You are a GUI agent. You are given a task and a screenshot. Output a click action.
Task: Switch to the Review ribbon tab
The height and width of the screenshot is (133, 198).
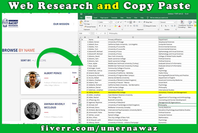pyautogui.click(x=129, y=18)
